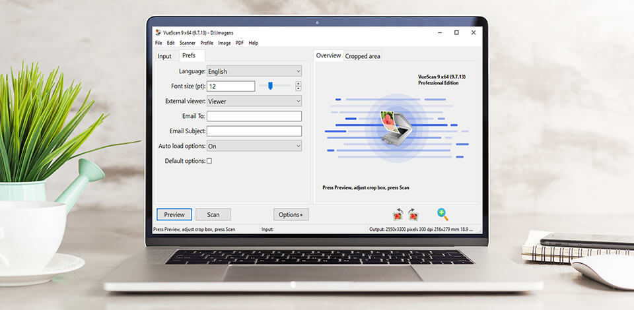Click the Scan button
The width and height of the screenshot is (634, 310).
(x=213, y=214)
